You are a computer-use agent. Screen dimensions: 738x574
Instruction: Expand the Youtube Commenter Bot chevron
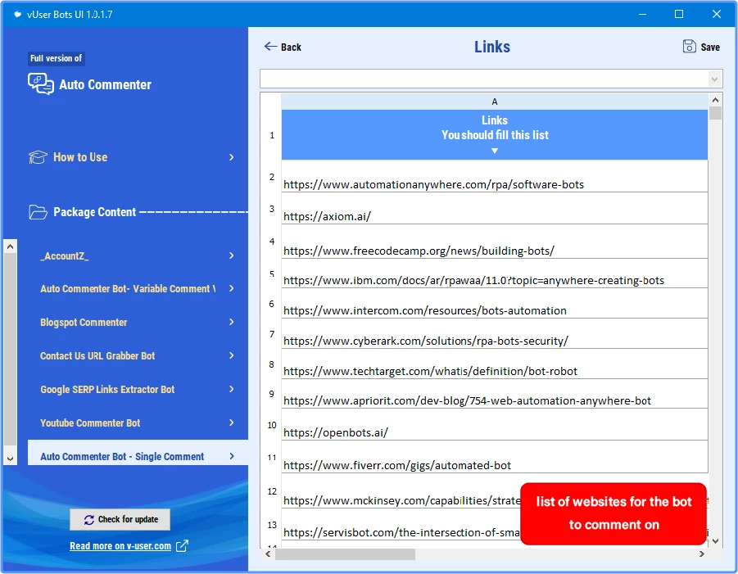pyautogui.click(x=232, y=423)
